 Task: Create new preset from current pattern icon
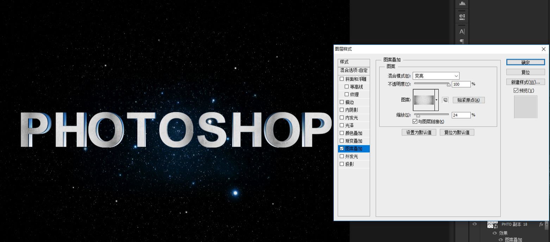445,100
